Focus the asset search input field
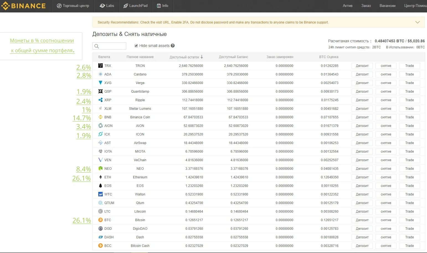The width and height of the screenshot is (427, 253). [x=109, y=46]
